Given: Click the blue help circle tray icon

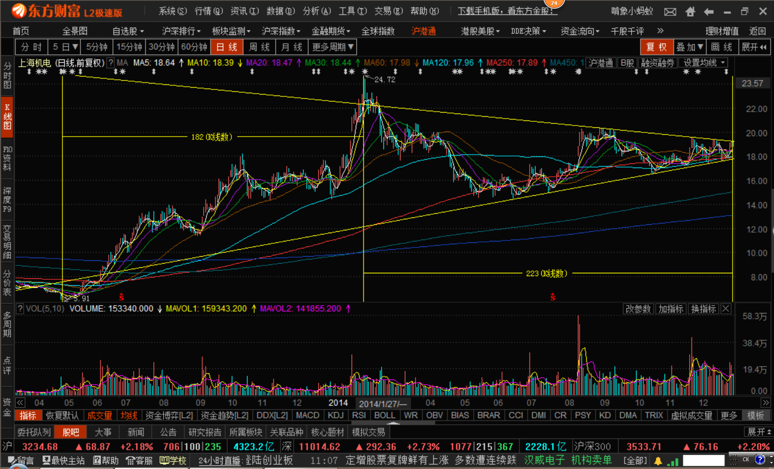Looking at the screenshot, I should pyautogui.click(x=760, y=460).
